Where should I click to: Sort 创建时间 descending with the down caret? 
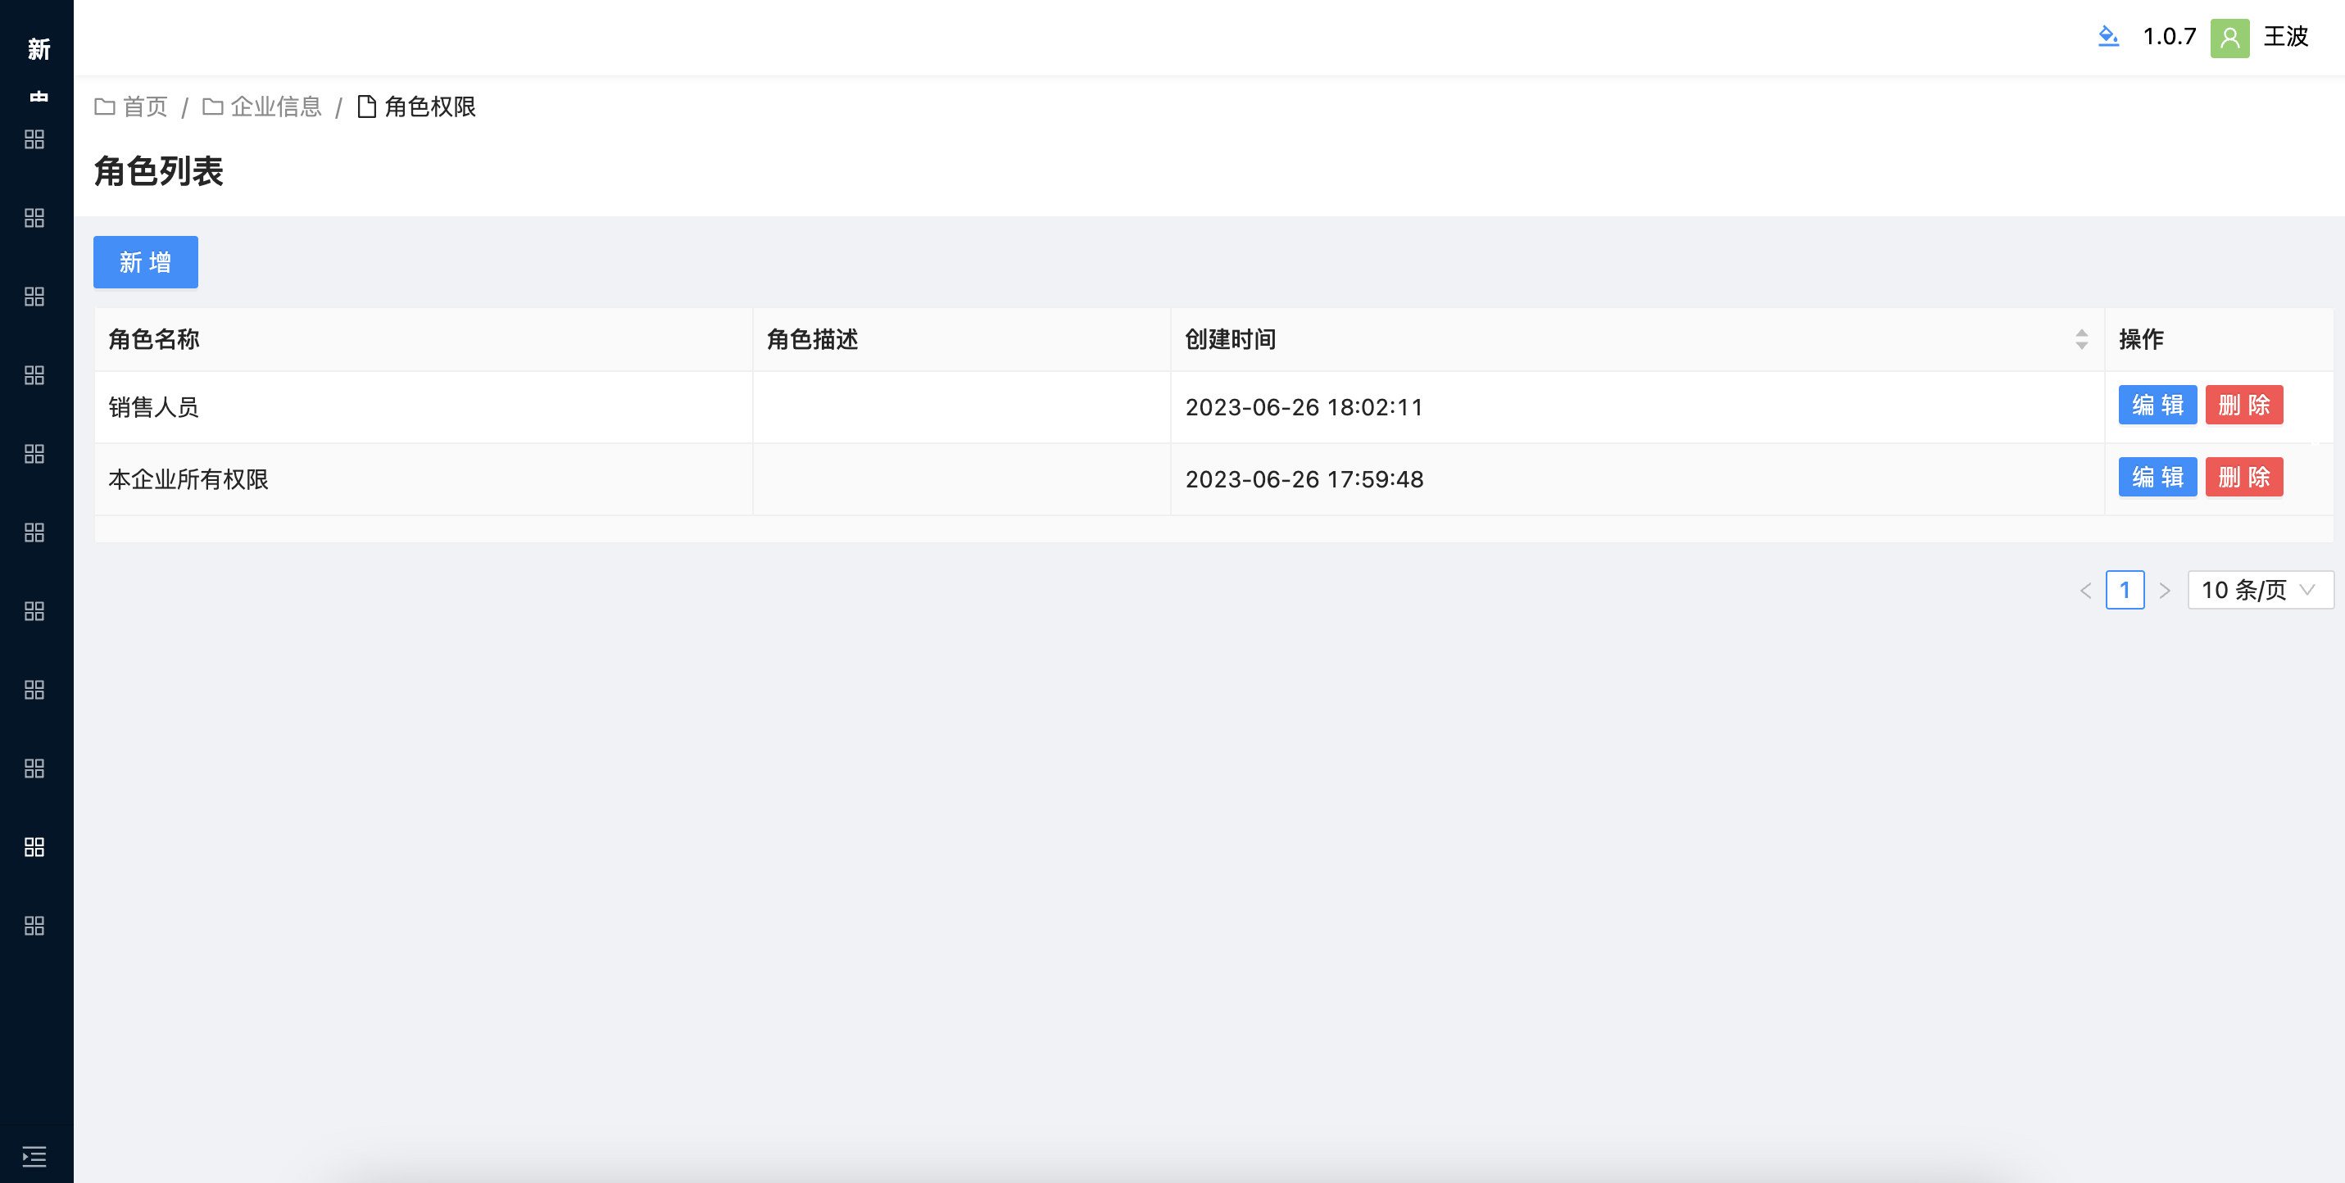(x=2081, y=346)
